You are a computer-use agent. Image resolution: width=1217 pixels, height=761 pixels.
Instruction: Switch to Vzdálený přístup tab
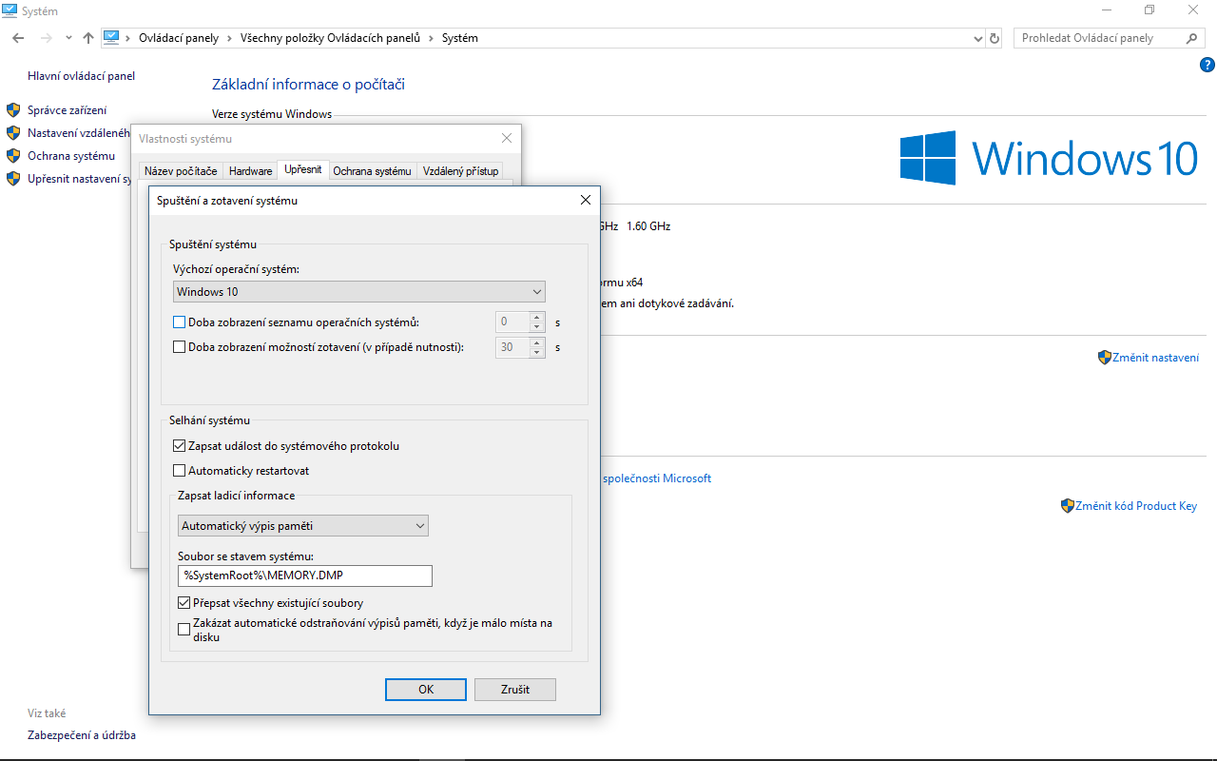click(x=460, y=171)
